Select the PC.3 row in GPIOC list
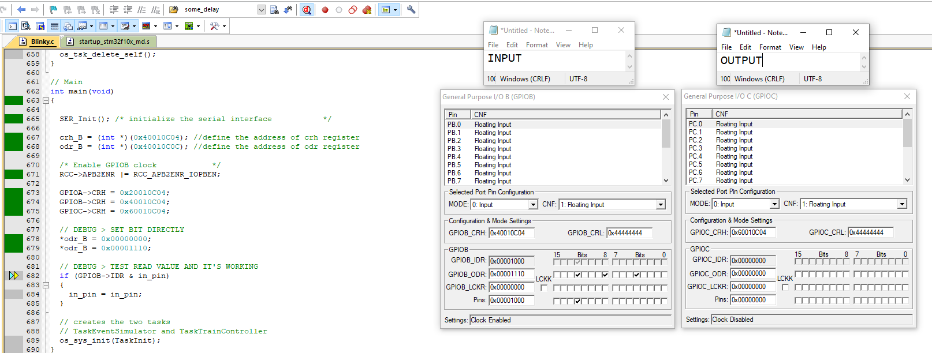 (794, 148)
